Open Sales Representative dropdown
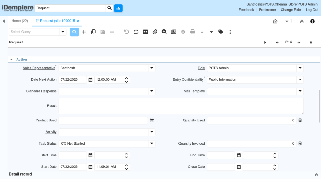Viewport: 321px width, 179px height. tap(152, 68)
